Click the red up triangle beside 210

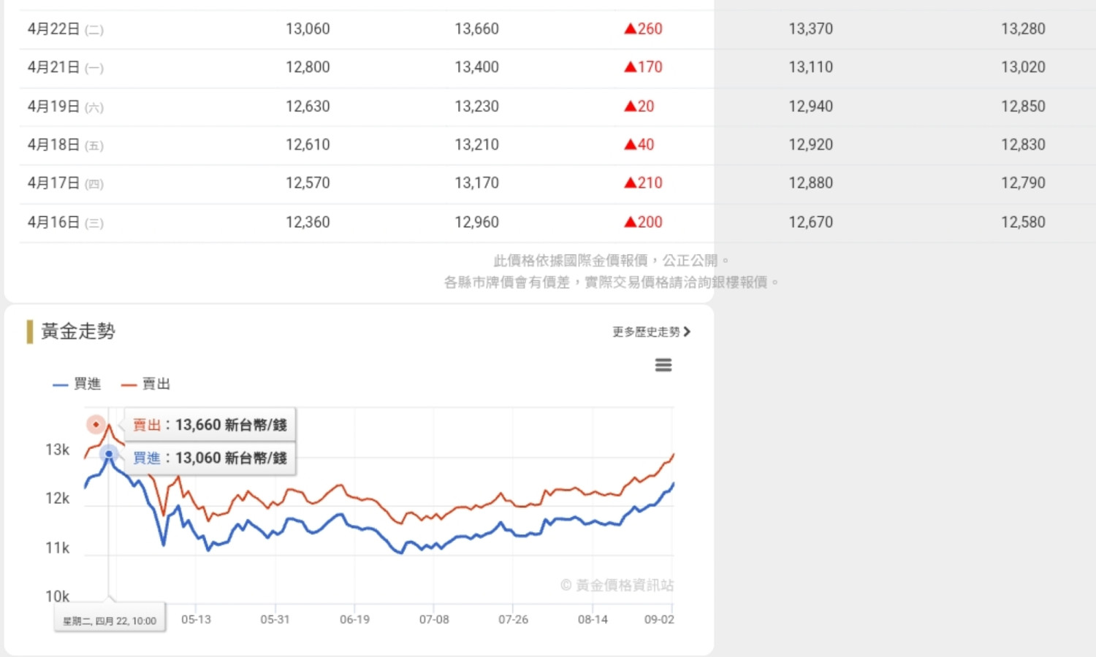coord(630,183)
